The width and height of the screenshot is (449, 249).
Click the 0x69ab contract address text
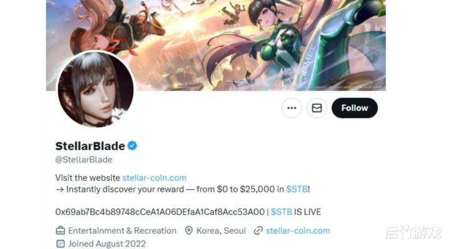tap(160, 212)
